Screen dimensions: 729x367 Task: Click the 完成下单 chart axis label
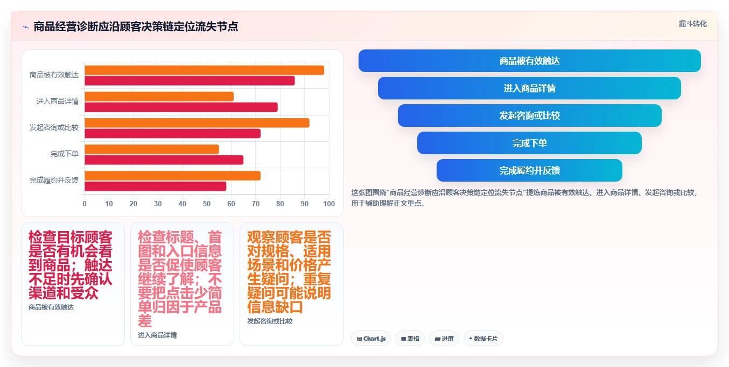tap(65, 154)
